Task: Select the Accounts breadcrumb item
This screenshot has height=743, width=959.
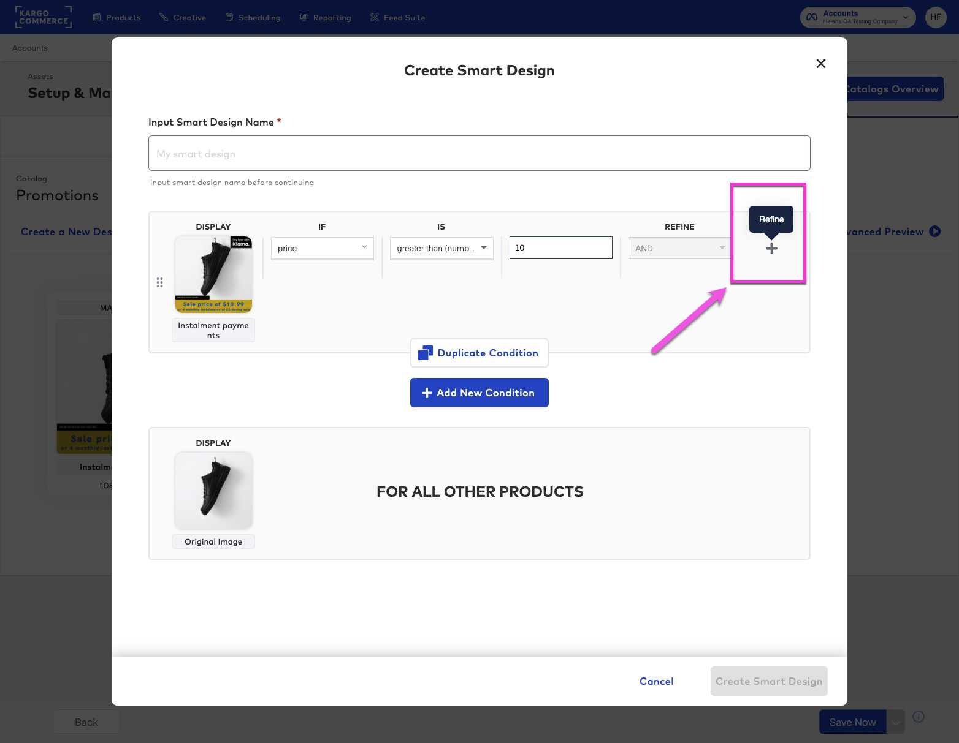Action: click(29, 48)
